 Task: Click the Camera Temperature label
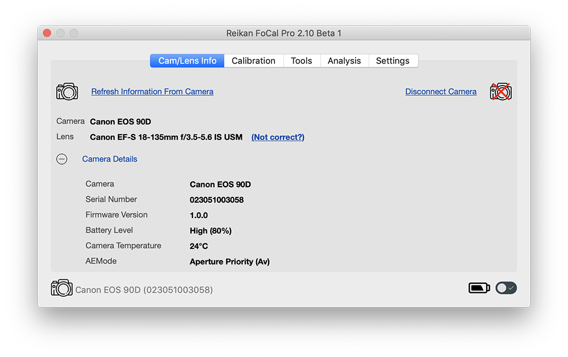123,246
